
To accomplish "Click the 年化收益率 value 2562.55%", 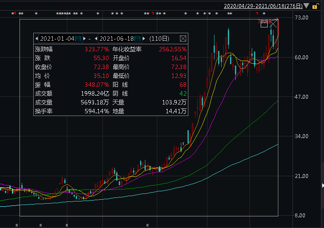I will pyautogui.click(x=173, y=49).
